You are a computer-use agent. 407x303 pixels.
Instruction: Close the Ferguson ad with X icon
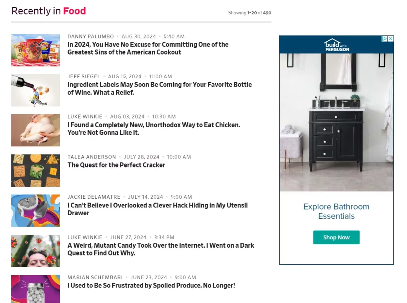[390, 39]
